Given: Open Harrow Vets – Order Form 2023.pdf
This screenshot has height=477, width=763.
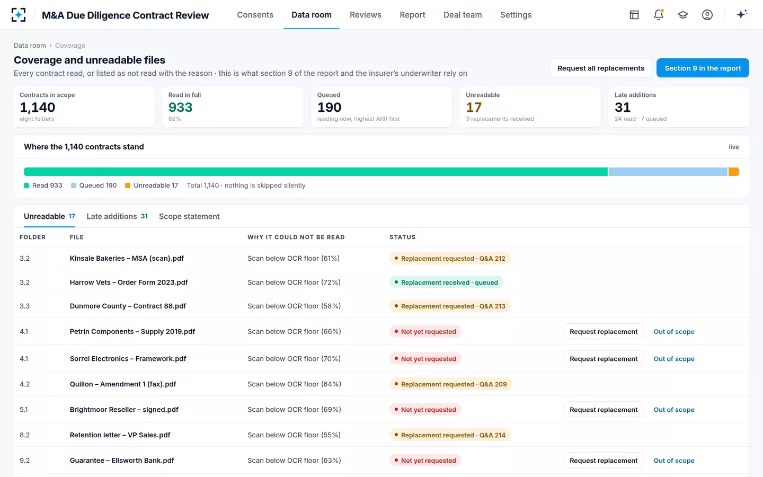Looking at the screenshot, I should [x=129, y=282].
